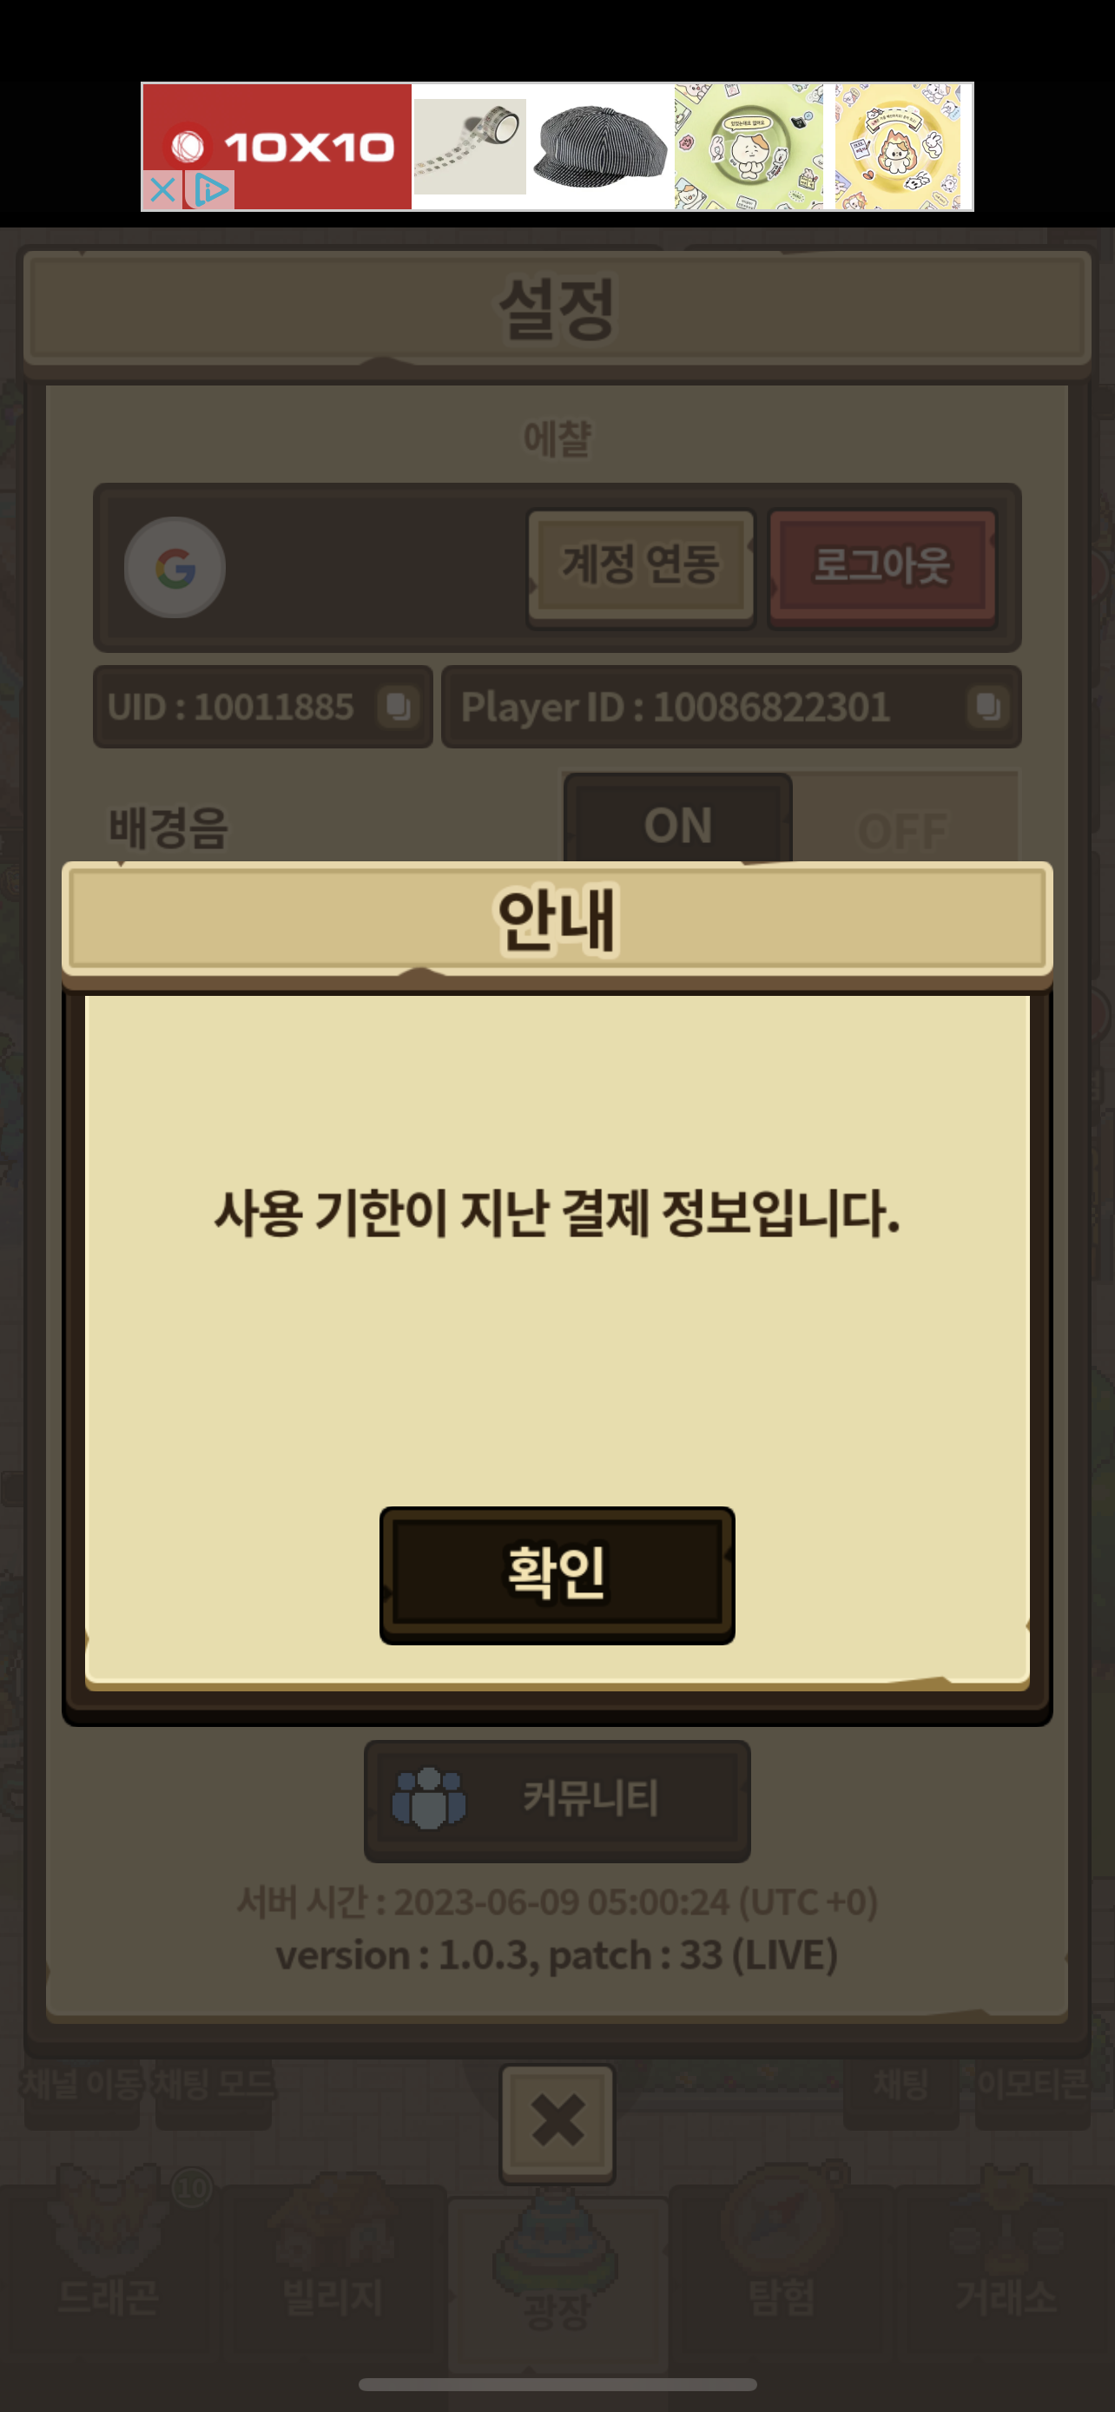Tap the red 로그아웃 button

point(882,566)
